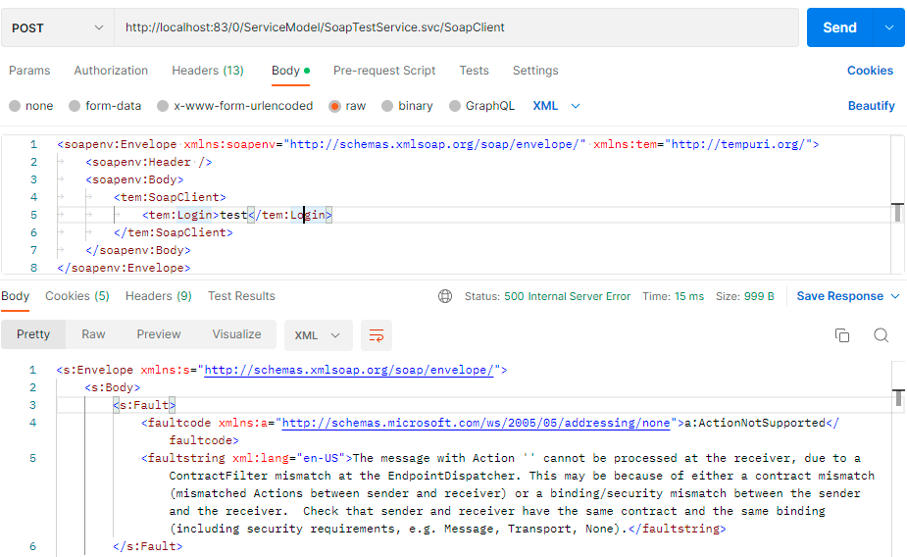Open the Pre-request Script tab

(384, 71)
